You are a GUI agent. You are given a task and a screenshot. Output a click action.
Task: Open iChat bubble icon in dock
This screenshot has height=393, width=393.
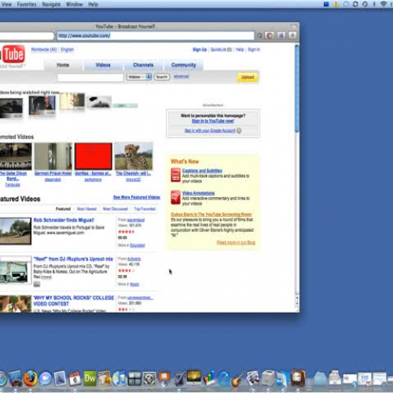[46, 379]
